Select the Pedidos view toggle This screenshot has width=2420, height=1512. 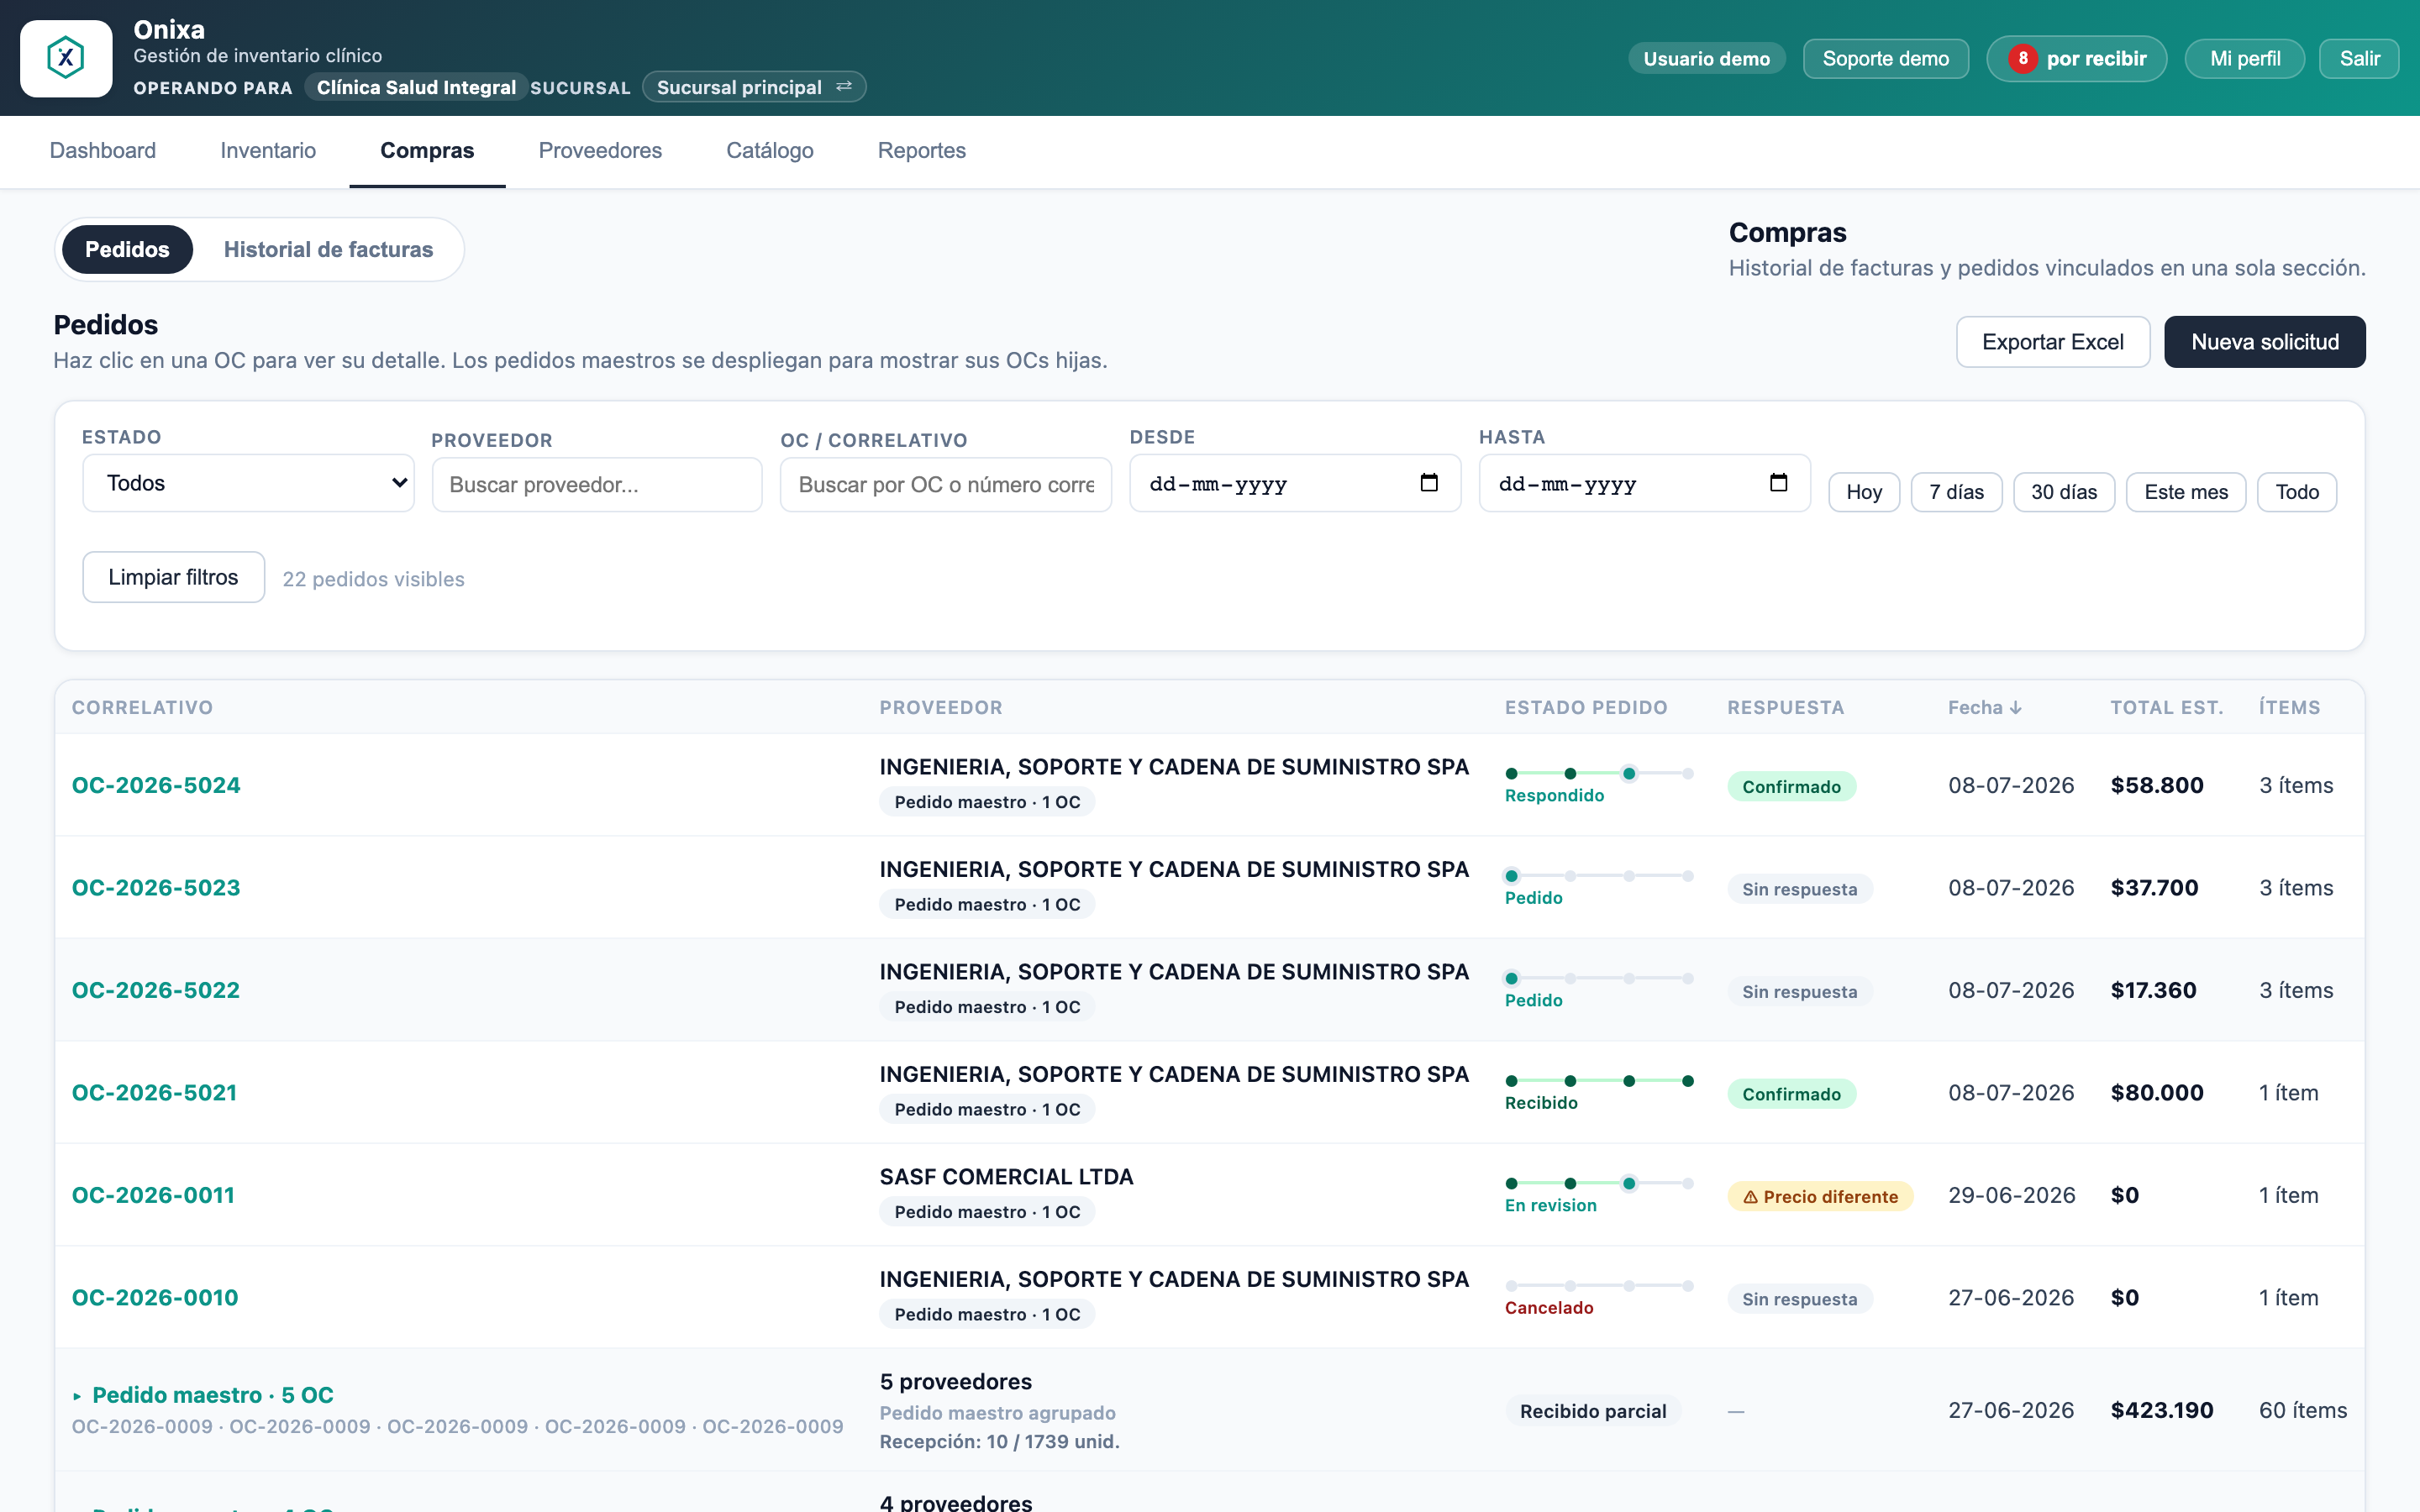click(x=127, y=250)
